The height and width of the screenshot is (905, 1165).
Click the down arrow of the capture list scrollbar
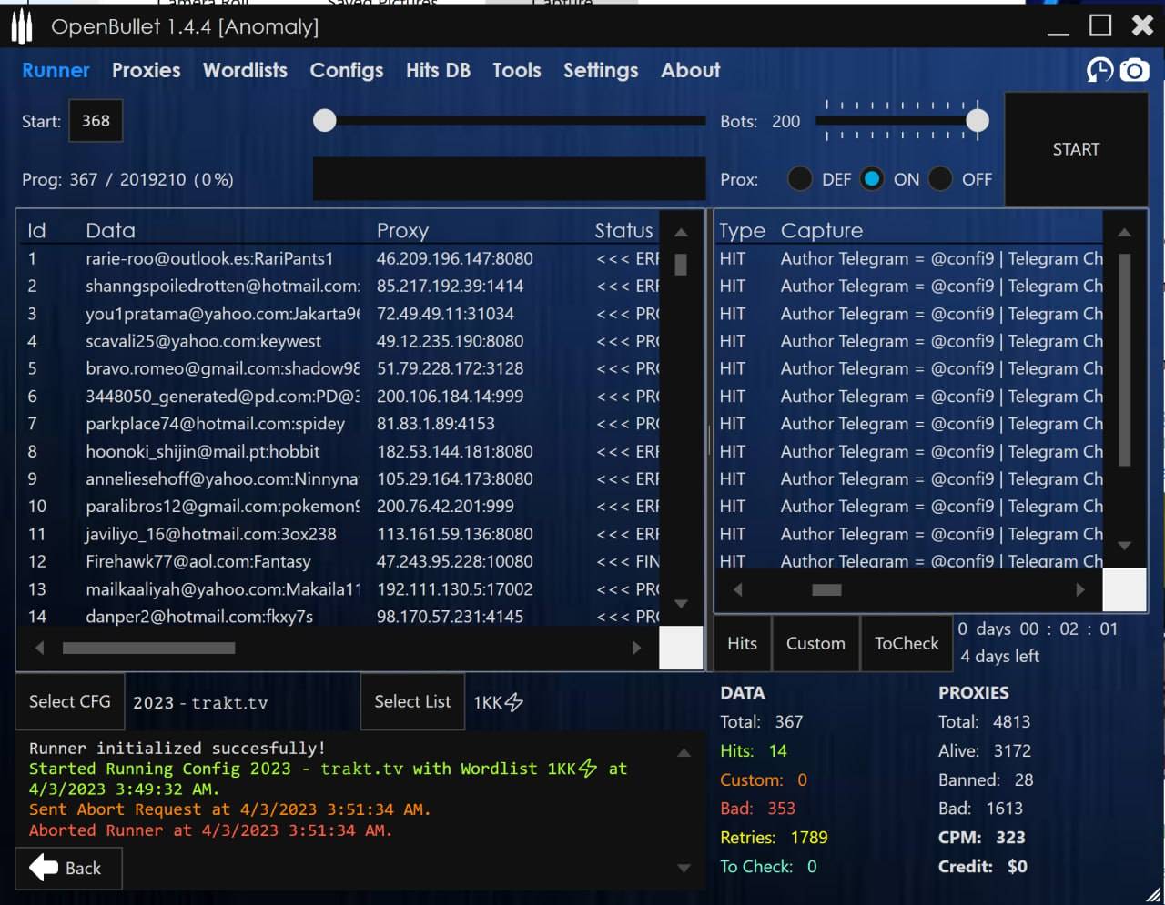tap(1124, 546)
